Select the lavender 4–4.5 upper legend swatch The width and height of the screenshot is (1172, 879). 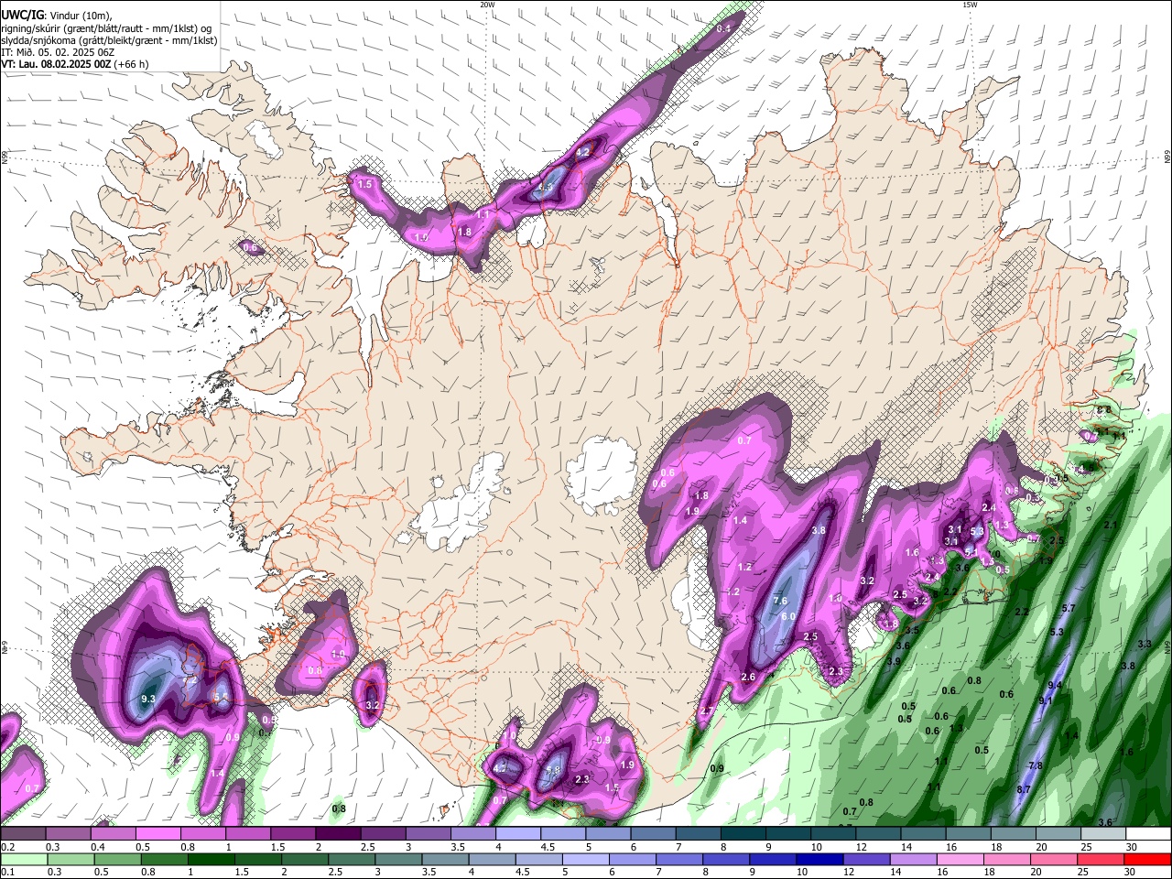click(518, 834)
